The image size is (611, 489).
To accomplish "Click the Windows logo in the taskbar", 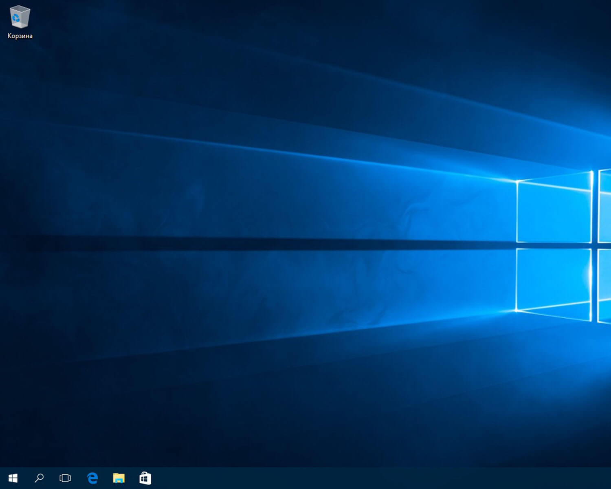I will 12,478.
